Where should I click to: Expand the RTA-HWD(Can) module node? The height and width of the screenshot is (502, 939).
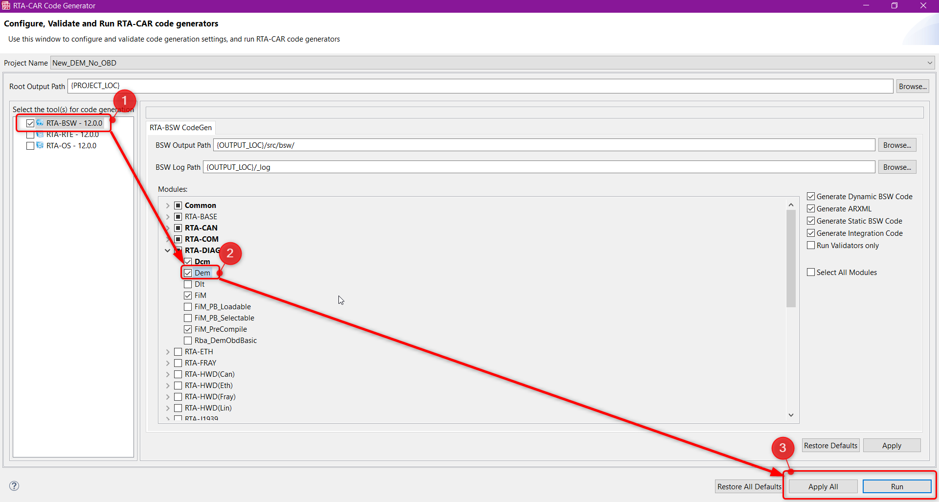(168, 374)
